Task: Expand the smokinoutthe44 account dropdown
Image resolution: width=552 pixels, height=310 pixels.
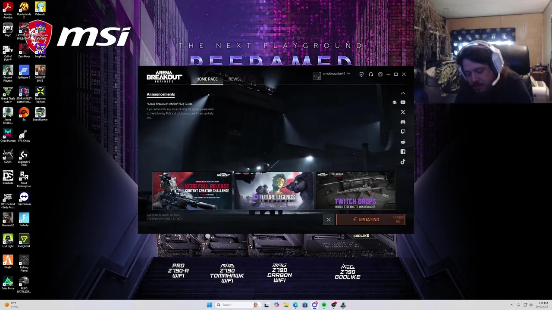Action: coord(348,74)
